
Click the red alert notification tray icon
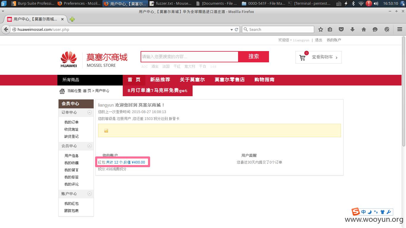click(x=369, y=4)
